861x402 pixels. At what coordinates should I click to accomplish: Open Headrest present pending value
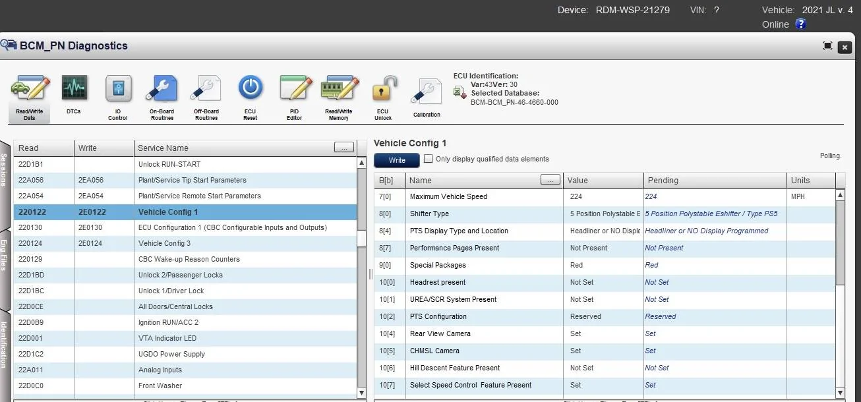tap(715, 282)
